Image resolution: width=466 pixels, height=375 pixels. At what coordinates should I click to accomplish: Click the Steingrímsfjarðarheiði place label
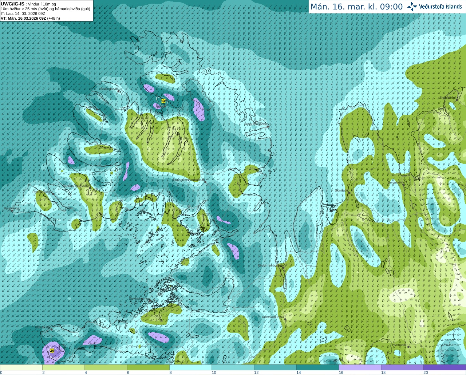(188, 180)
